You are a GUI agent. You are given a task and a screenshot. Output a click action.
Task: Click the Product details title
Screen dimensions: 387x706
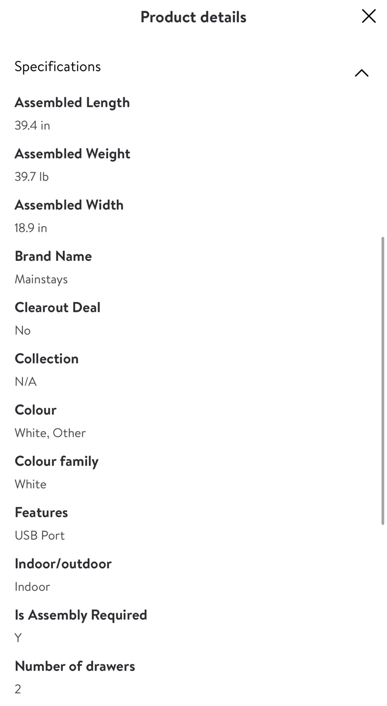click(193, 17)
